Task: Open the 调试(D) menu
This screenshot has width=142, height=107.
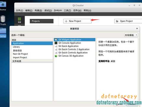Action: (48, 10)
